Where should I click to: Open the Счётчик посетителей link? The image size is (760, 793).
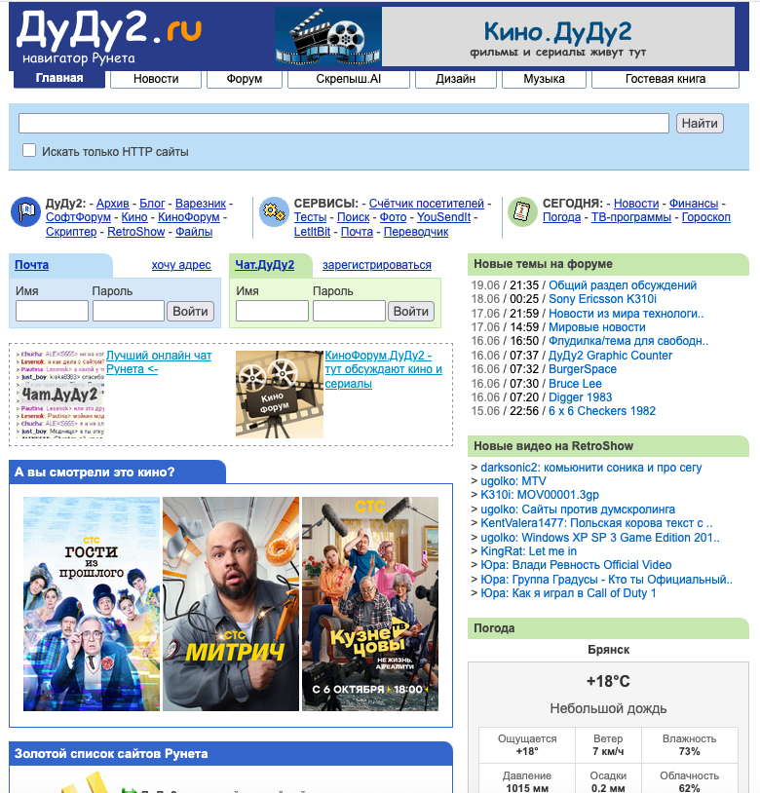[x=426, y=204]
